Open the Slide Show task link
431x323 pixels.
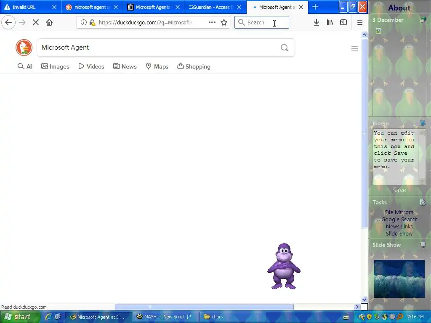pyautogui.click(x=399, y=233)
